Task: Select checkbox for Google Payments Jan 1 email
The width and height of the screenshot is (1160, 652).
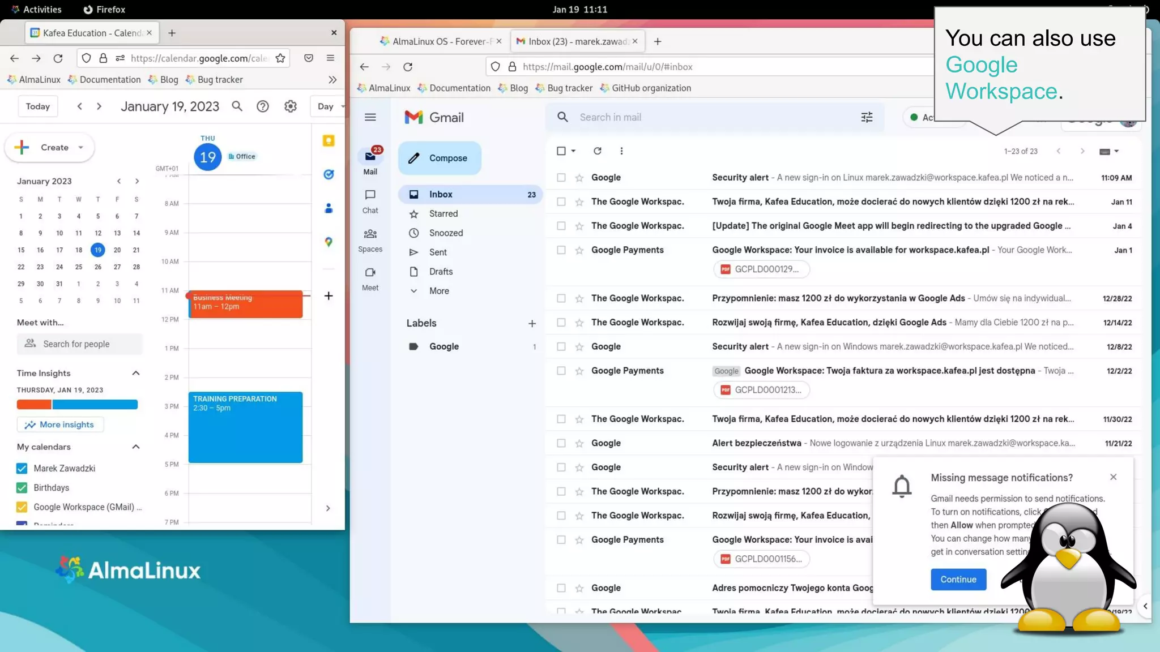Action: [x=561, y=250]
